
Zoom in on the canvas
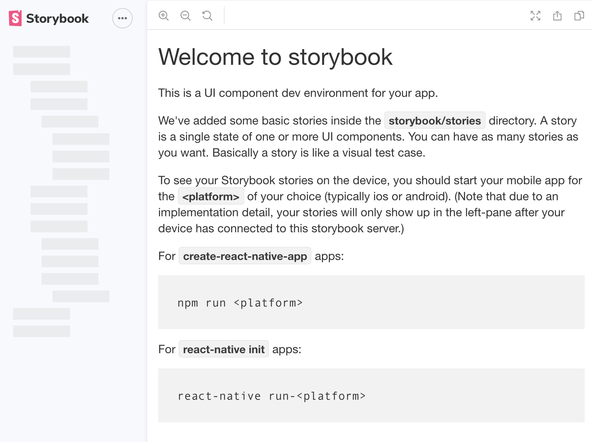164,16
